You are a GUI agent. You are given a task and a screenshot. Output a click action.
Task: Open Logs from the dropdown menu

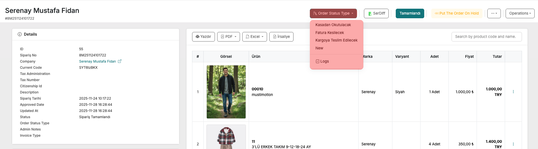coord(322,61)
